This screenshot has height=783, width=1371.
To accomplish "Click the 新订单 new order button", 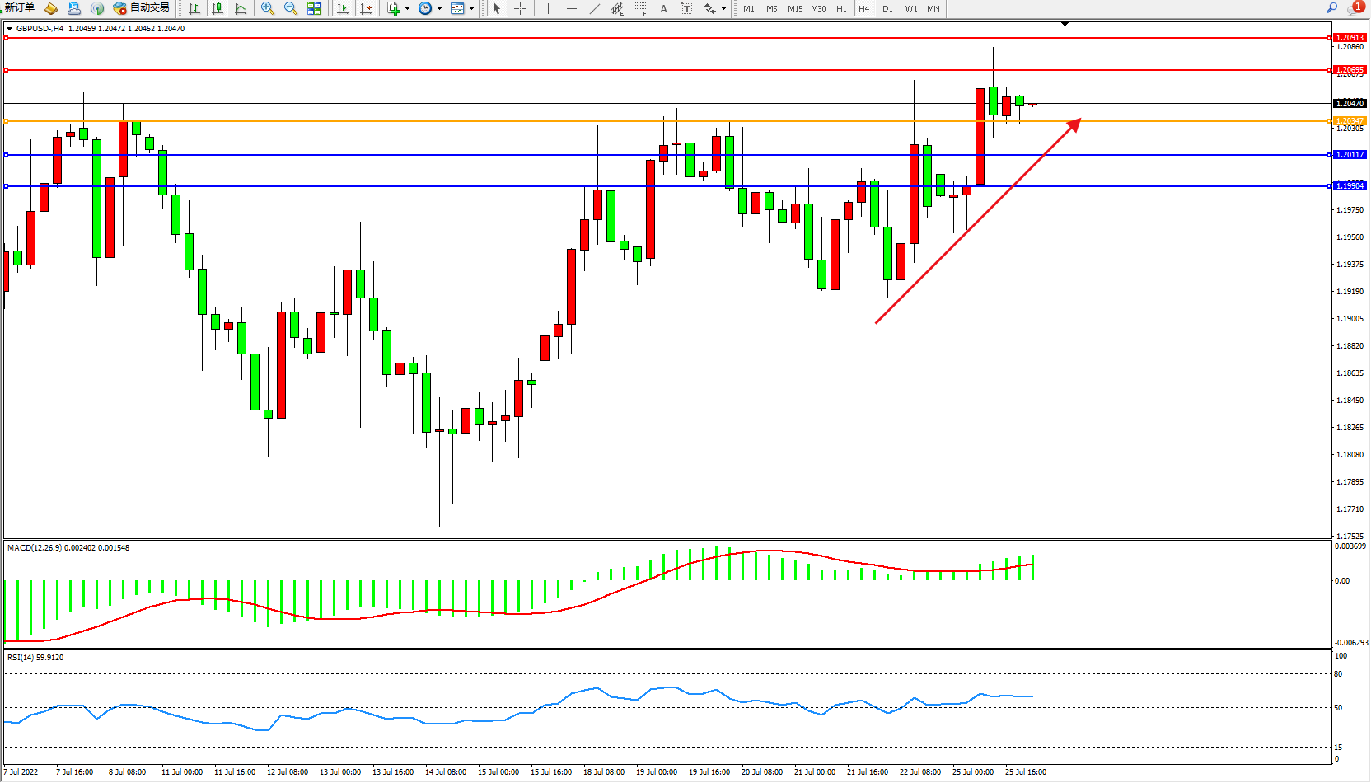I will 20,8.
